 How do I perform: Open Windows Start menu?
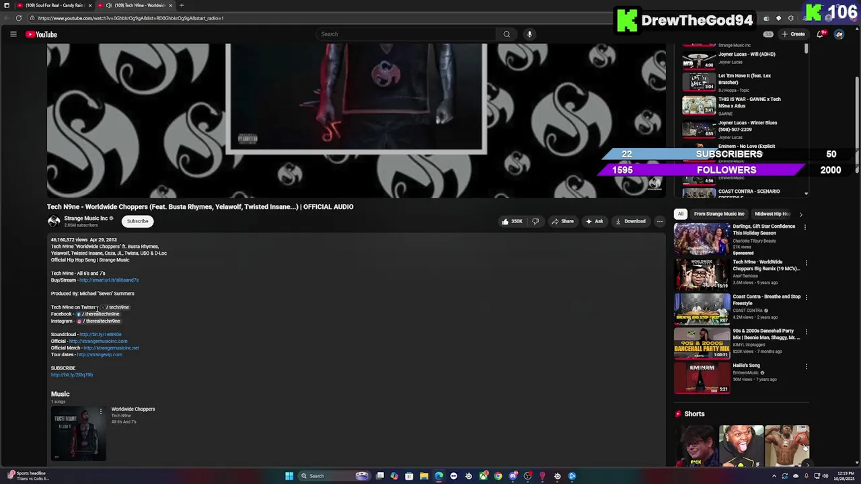tap(289, 476)
